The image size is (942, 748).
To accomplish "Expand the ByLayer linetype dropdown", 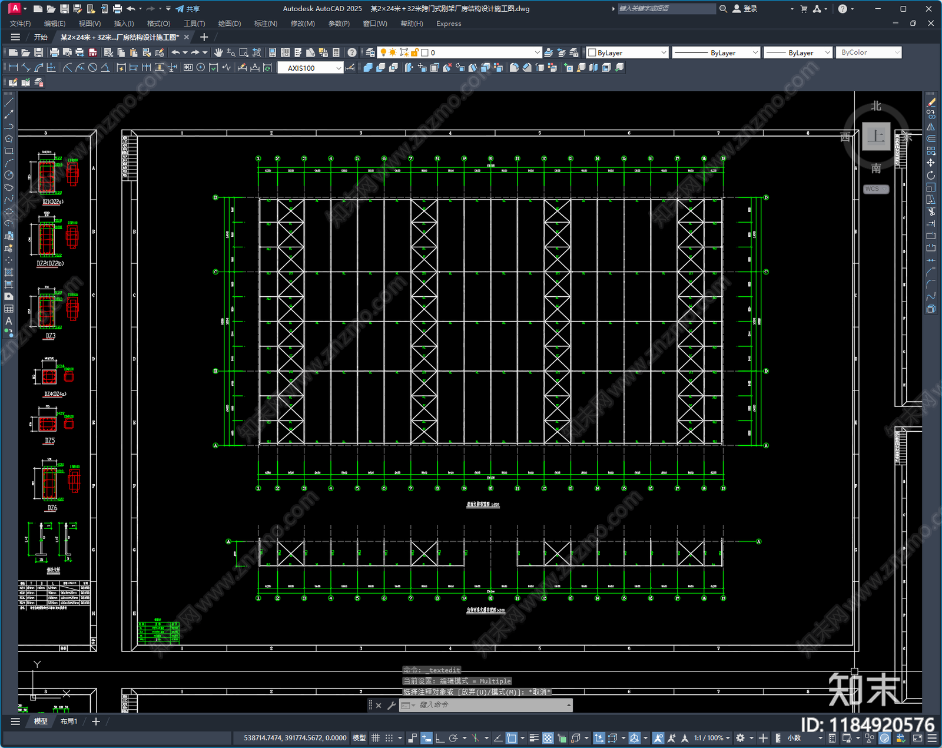I will [716, 52].
